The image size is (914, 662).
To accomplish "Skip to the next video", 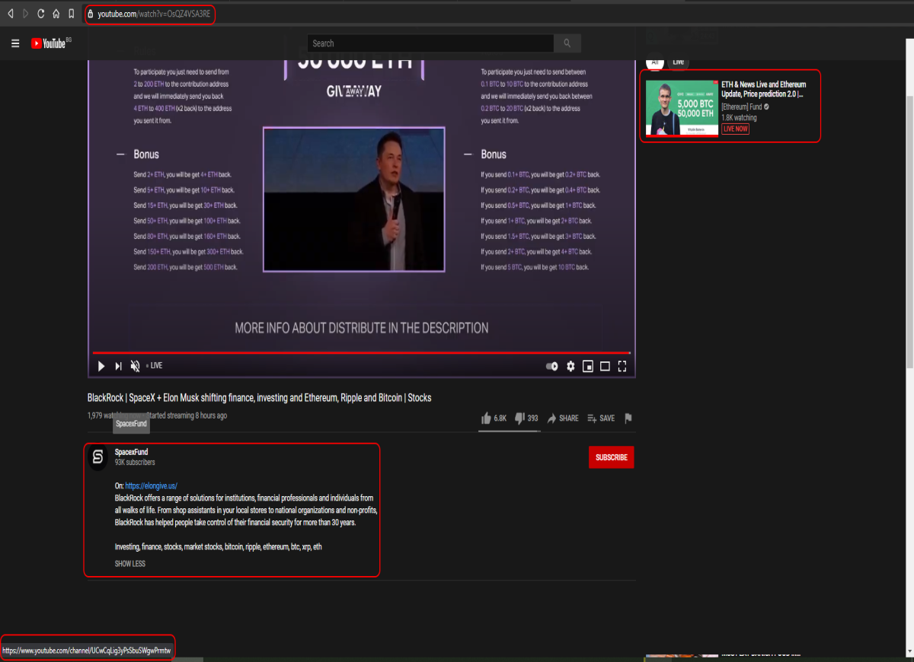I will [x=118, y=366].
